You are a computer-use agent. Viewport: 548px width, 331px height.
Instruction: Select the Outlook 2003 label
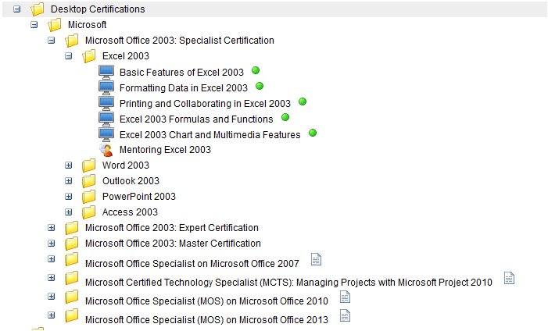[131, 181]
